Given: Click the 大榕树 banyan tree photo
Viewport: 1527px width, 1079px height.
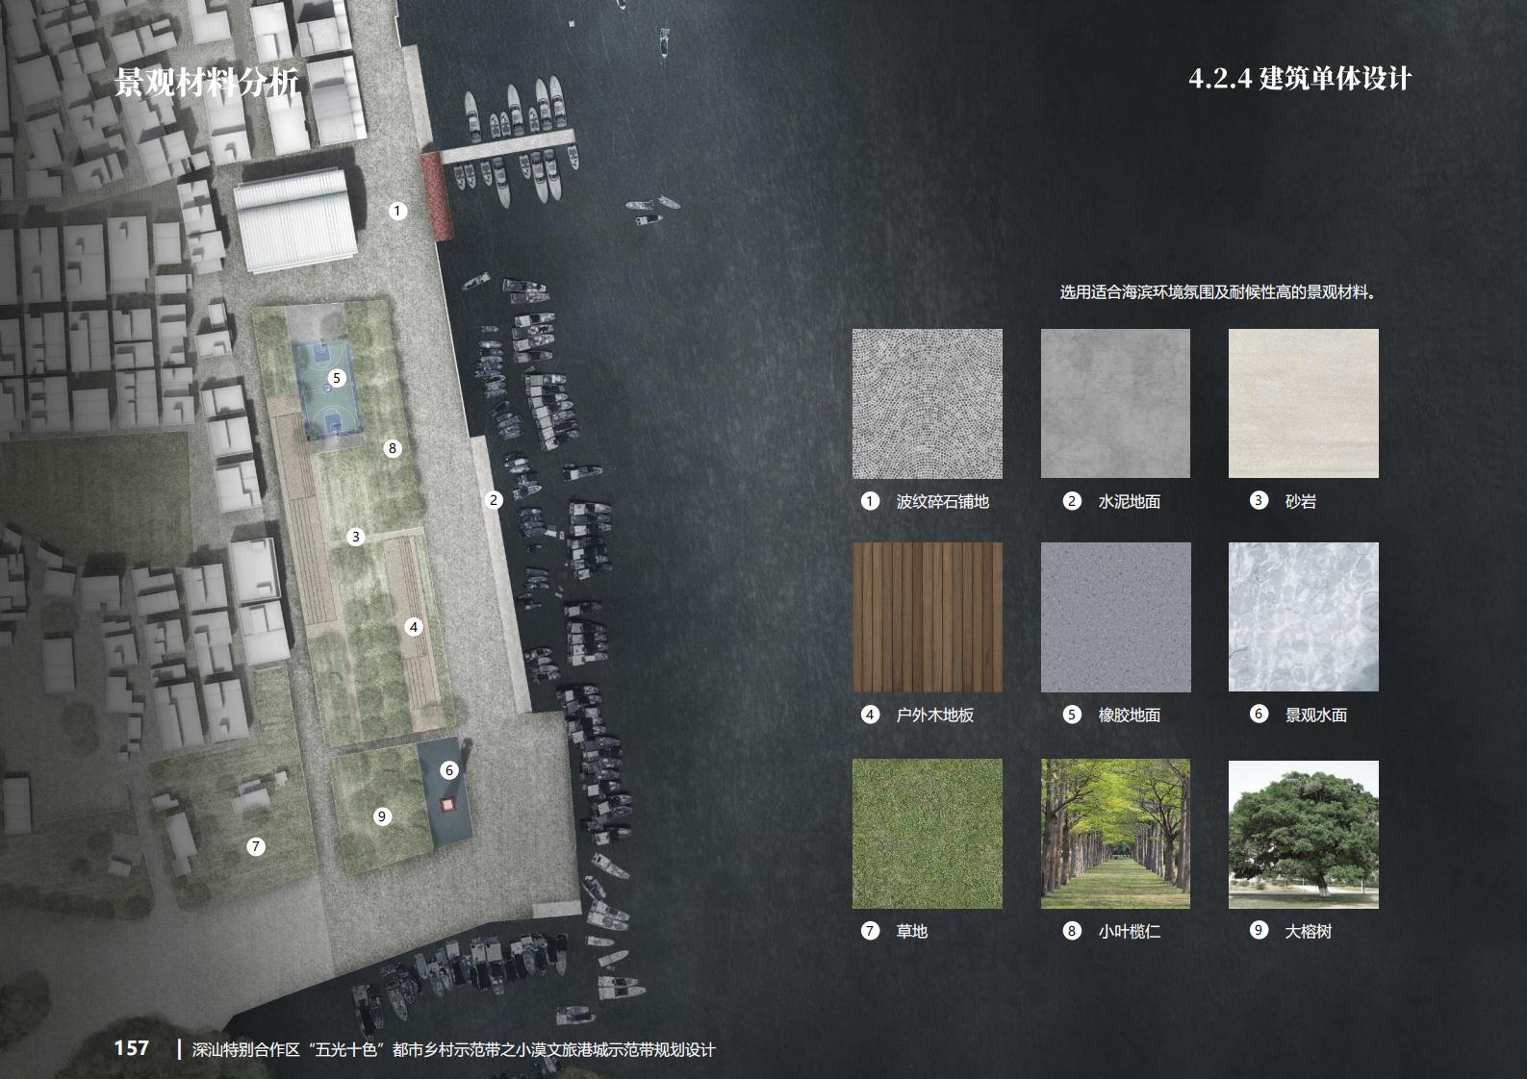Looking at the screenshot, I should 1304,834.
